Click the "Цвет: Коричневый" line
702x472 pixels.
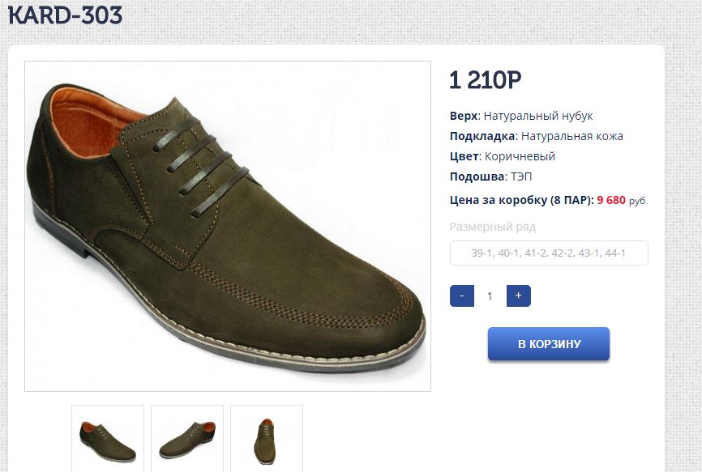point(502,156)
